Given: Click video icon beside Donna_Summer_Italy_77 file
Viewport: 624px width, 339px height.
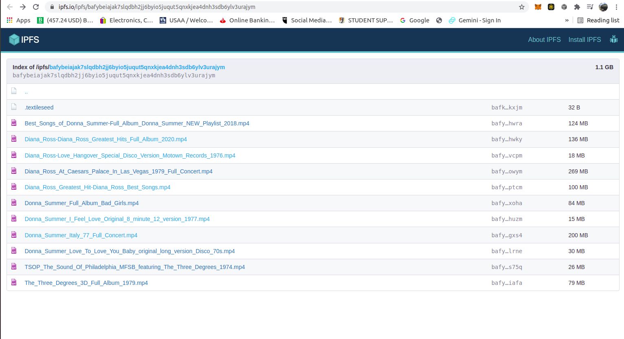Looking at the screenshot, I should [14, 235].
